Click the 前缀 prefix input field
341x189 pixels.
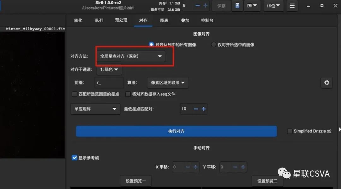tap(109, 83)
